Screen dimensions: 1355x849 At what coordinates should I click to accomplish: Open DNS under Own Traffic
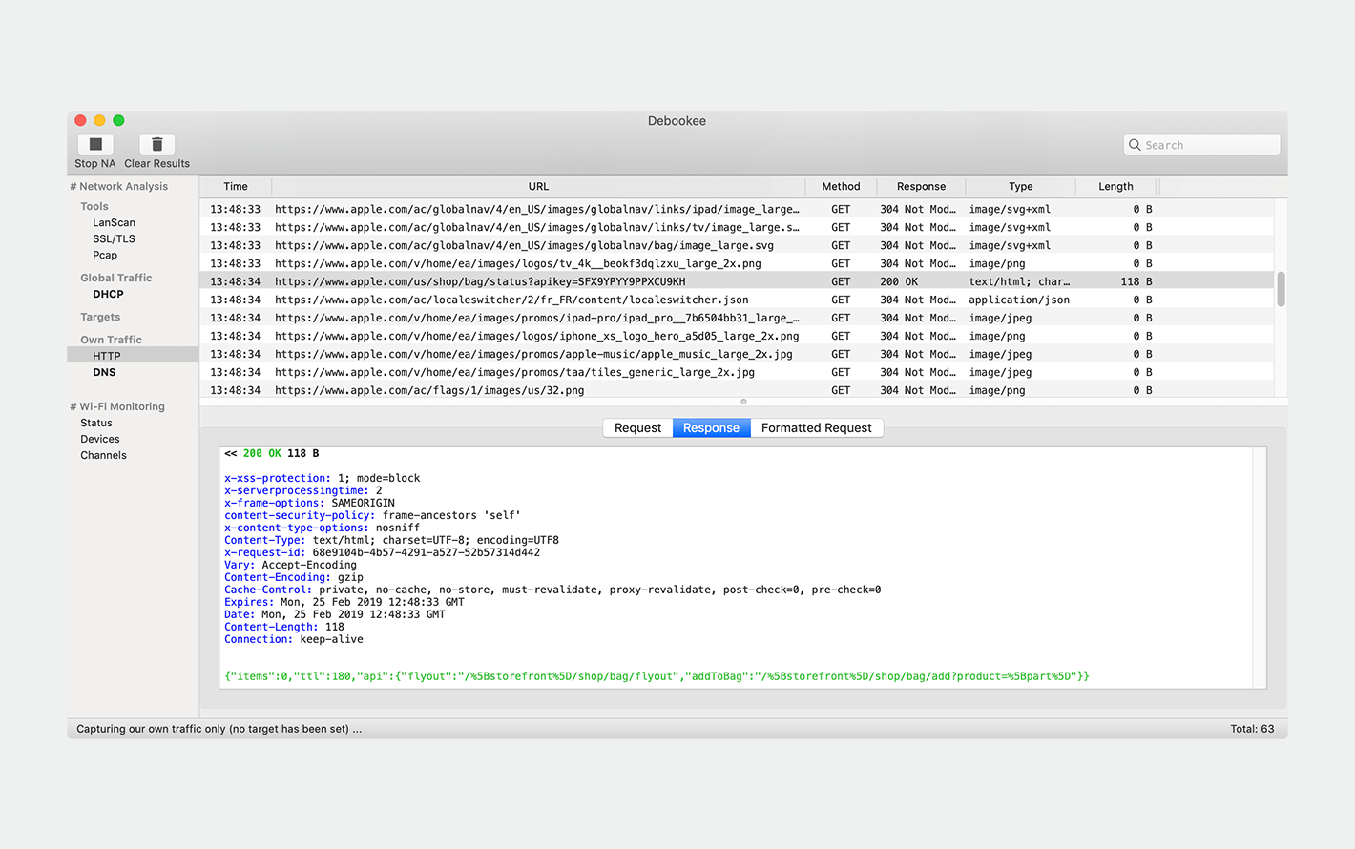click(104, 373)
